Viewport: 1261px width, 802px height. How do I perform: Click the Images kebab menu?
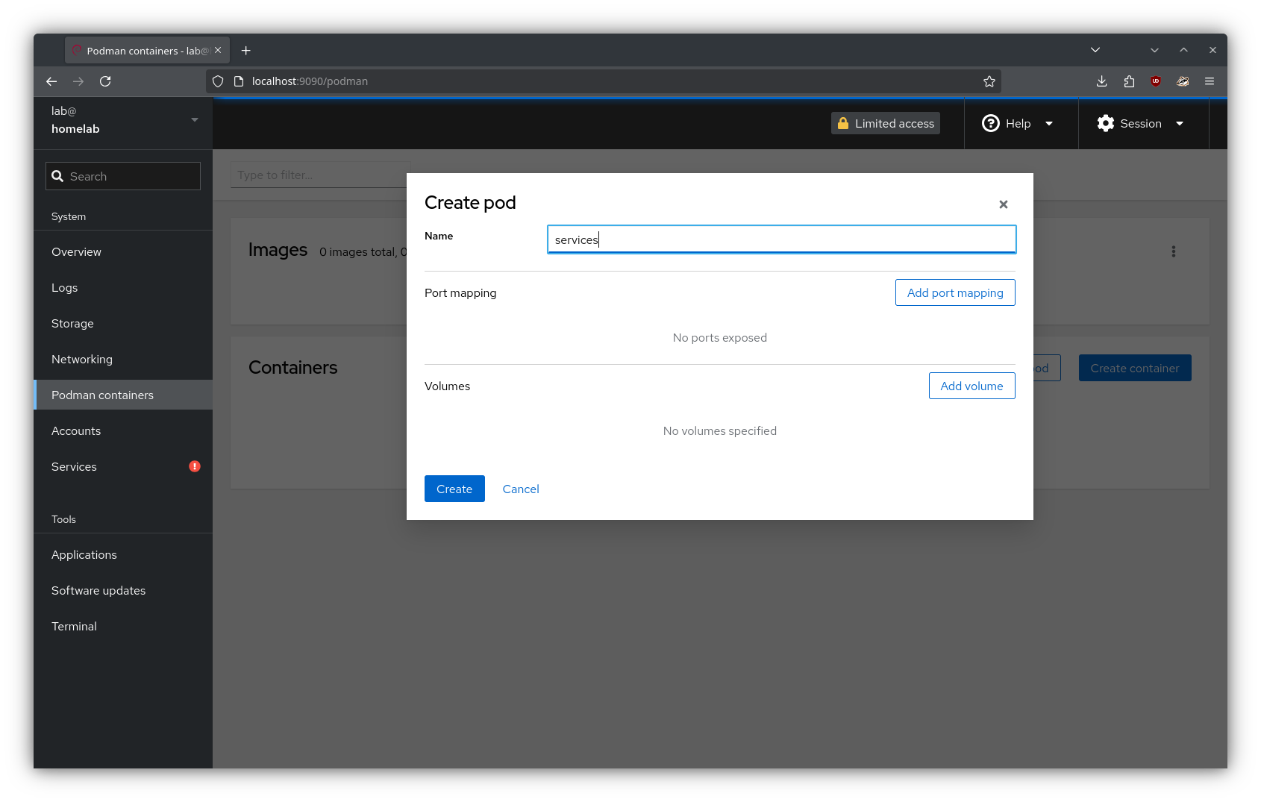(1173, 251)
